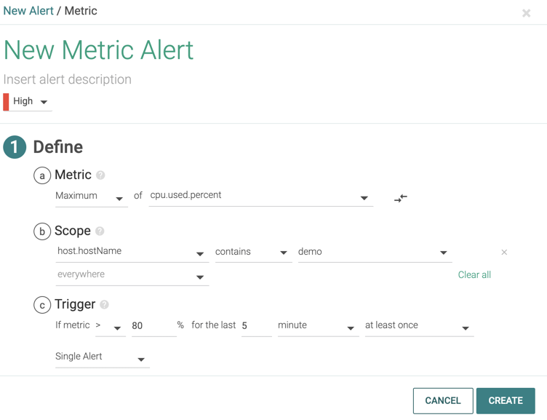This screenshot has width=547, height=420.
Task: Click the 'for the last' label
Action: pos(214,325)
